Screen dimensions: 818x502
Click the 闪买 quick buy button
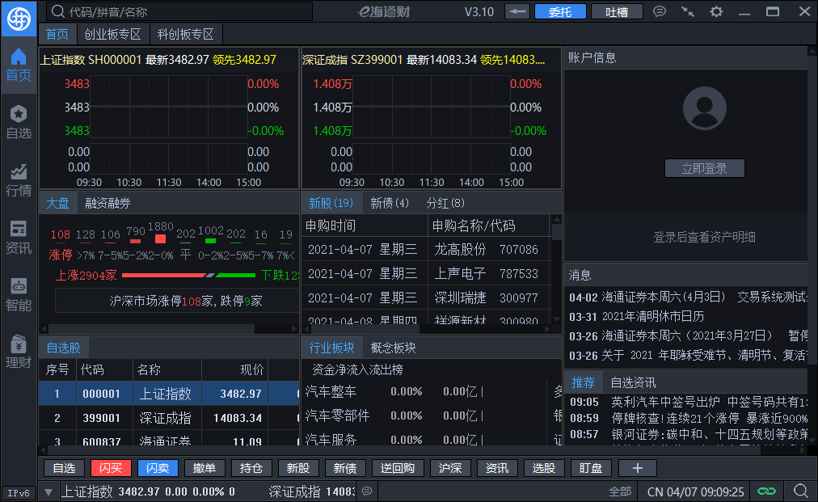(111, 468)
